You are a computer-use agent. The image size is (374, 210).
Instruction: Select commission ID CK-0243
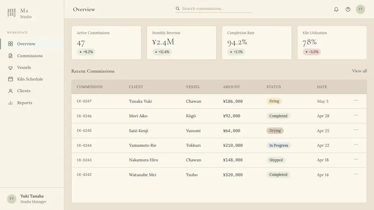(84, 160)
